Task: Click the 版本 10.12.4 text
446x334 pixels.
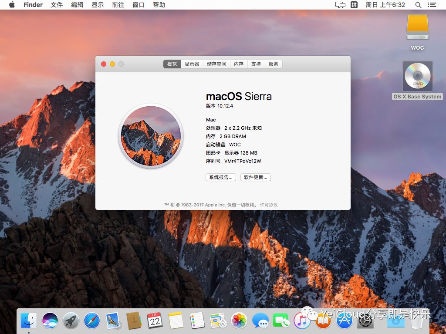Action: coord(220,106)
